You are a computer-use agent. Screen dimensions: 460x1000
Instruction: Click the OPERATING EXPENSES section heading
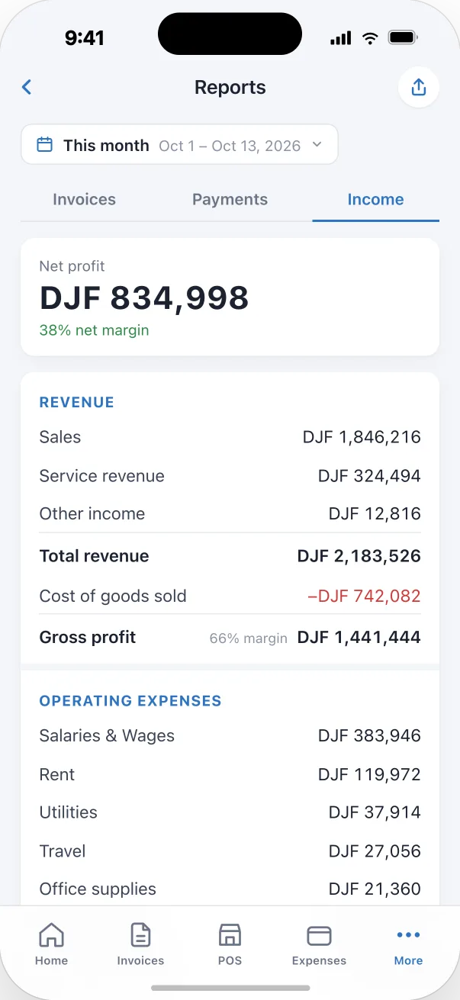(x=130, y=701)
